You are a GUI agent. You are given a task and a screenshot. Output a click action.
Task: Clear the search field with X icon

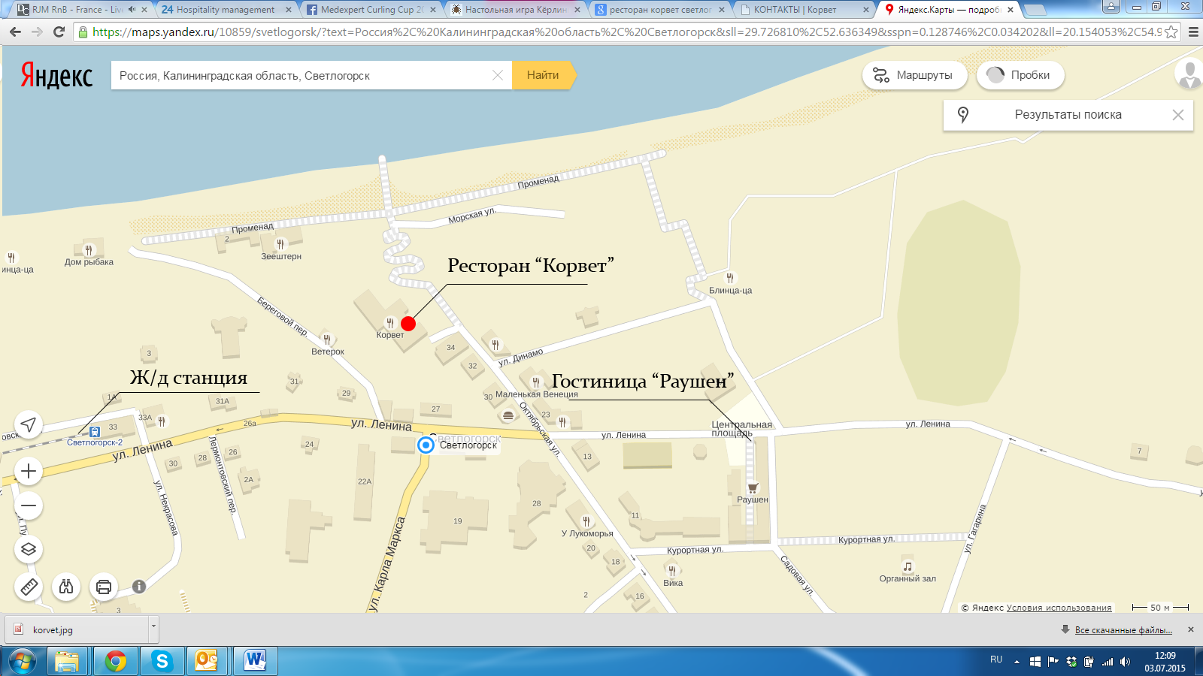click(x=497, y=75)
